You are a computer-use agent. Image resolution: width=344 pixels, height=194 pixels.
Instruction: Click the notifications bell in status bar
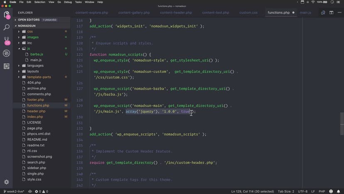339,191
